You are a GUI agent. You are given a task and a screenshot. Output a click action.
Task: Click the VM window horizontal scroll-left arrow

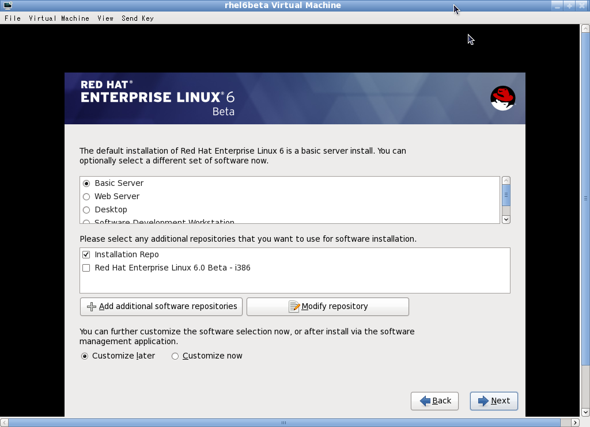click(4, 422)
